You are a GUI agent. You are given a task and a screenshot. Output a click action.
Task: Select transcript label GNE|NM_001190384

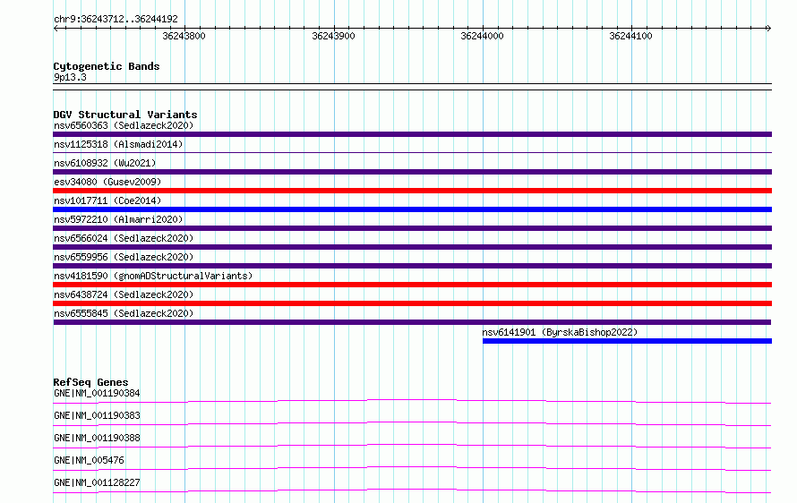point(97,393)
